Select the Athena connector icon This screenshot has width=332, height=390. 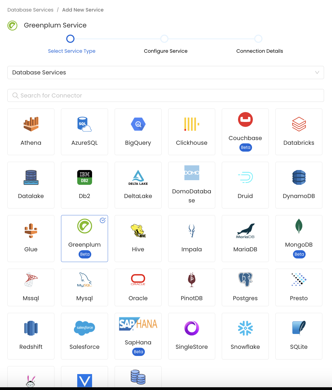point(31,124)
